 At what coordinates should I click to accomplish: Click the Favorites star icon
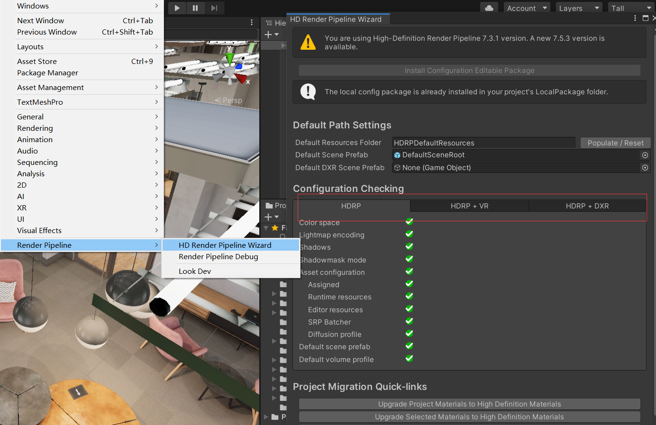pos(275,228)
